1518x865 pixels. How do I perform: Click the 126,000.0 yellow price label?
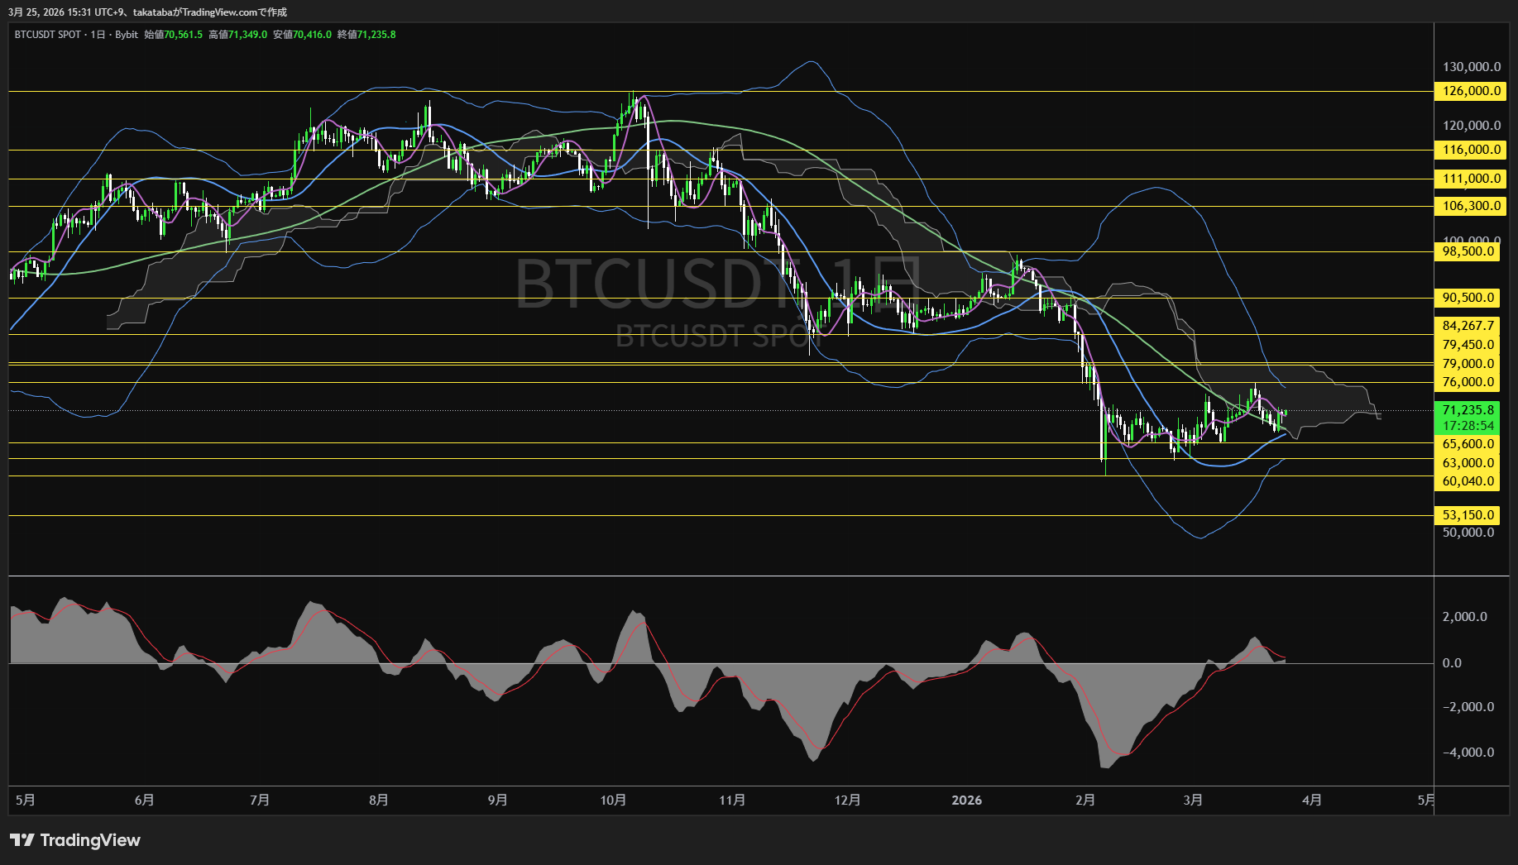pyautogui.click(x=1471, y=91)
